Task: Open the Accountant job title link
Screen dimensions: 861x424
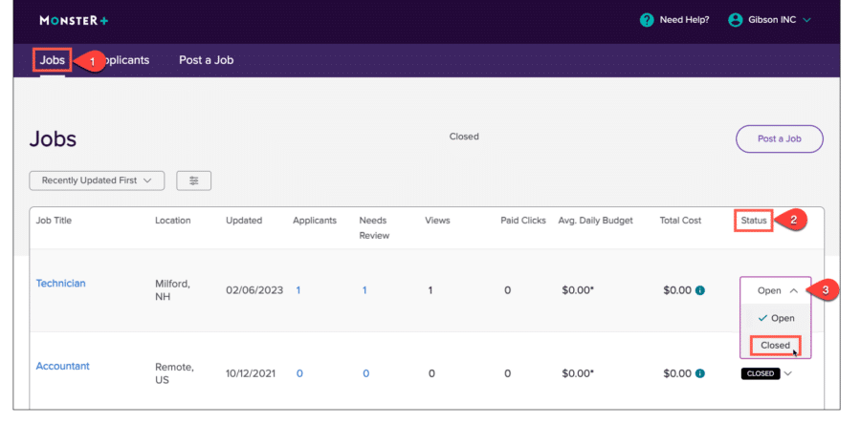Action: [62, 366]
